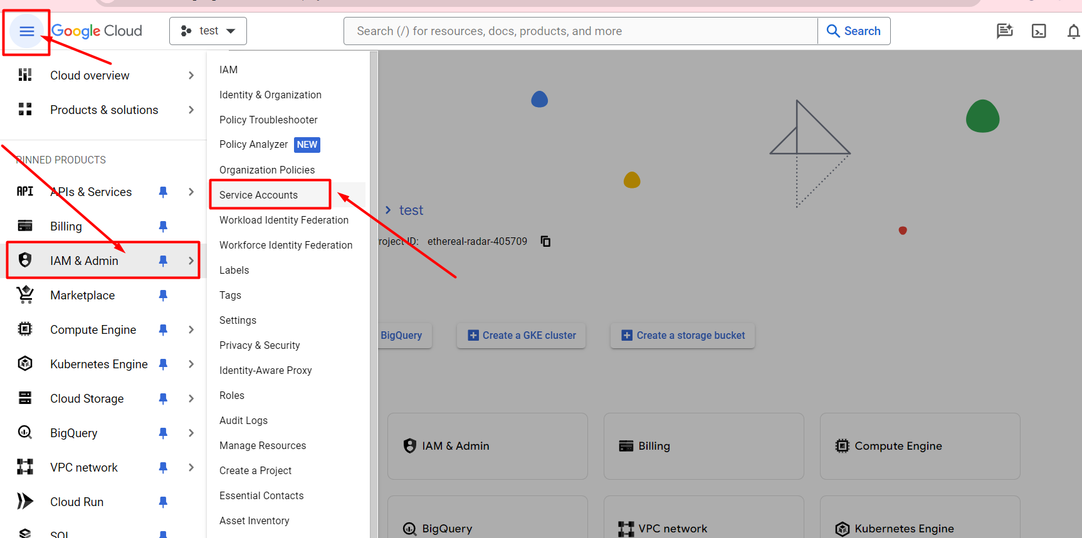Click the submenu vertical scrollbar
The height and width of the screenshot is (538, 1082).
(374, 294)
